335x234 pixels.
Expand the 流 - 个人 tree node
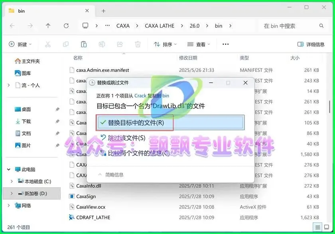point(8,85)
